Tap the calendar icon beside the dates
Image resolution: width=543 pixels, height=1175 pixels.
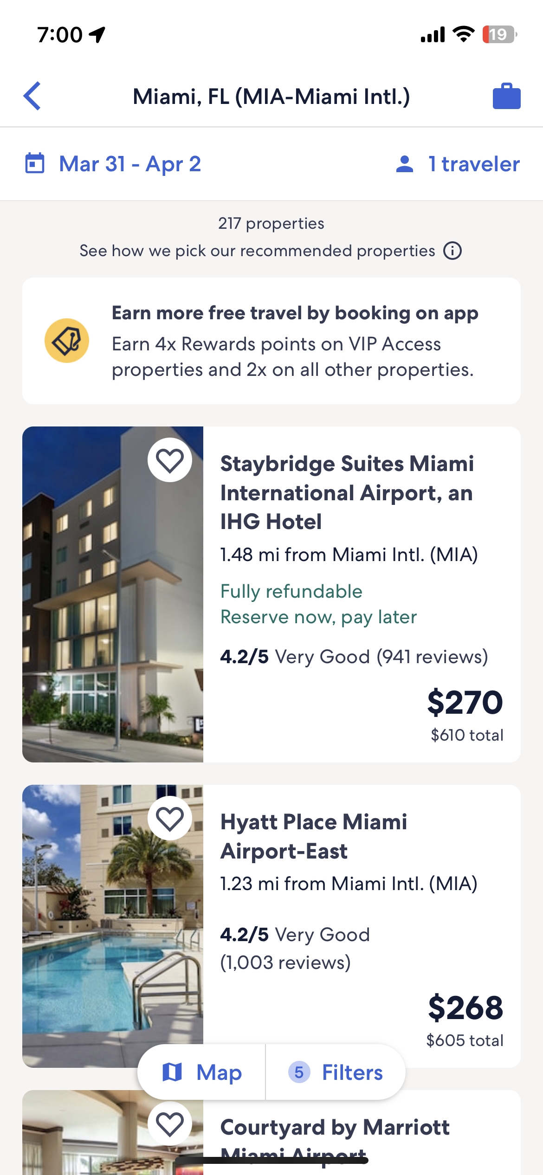pyautogui.click(x=34, y=163)
